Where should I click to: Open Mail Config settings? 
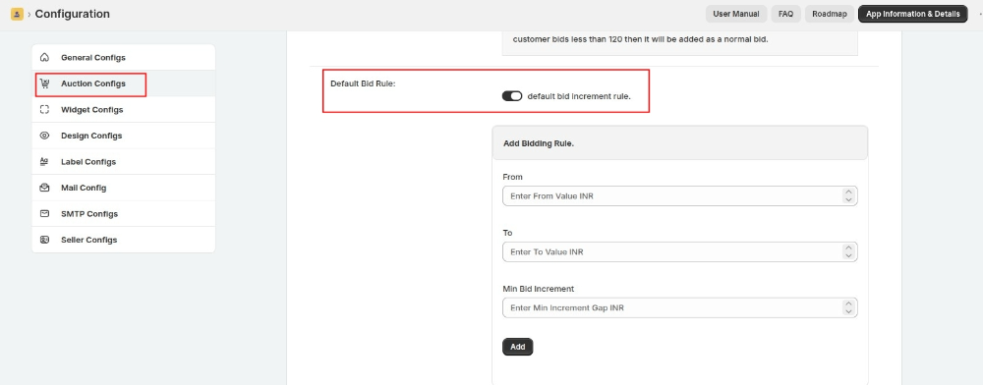[124, 188]
